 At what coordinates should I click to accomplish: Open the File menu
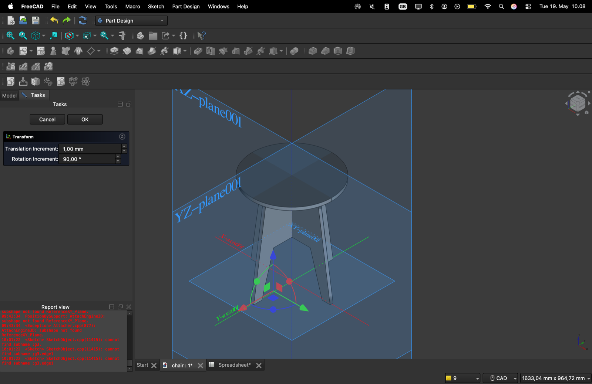coord(55,6)
